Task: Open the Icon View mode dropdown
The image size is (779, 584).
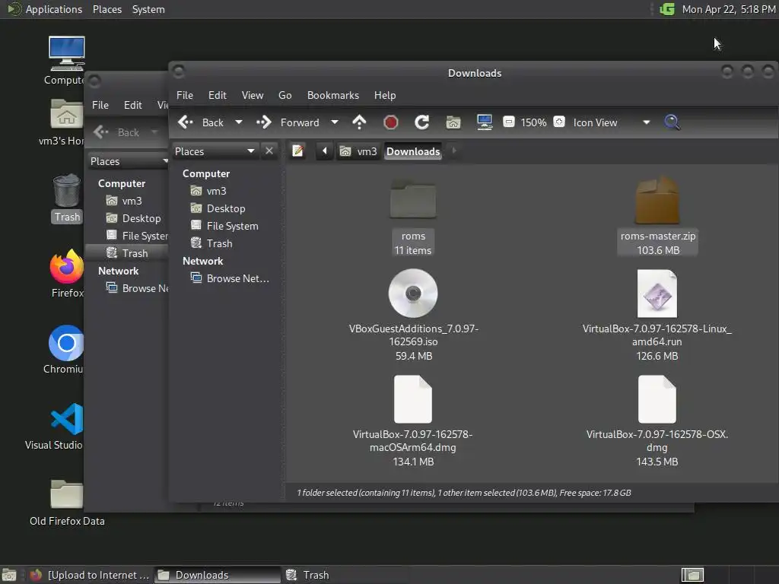Action: (x=612, y=122)
